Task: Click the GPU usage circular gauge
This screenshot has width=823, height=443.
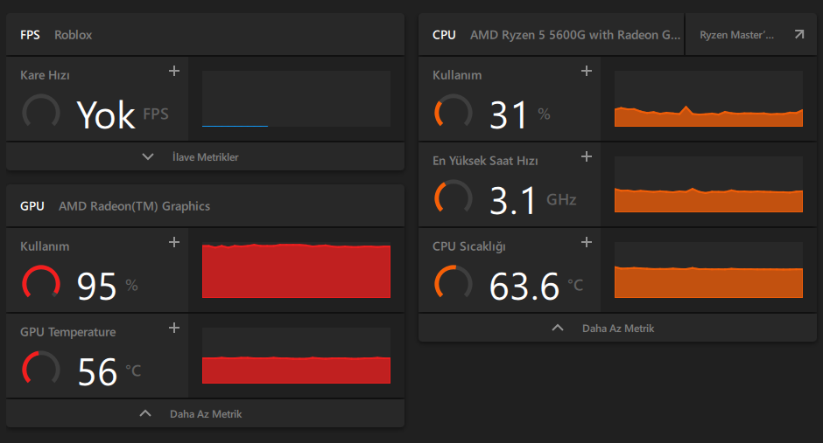Action: pos(40,284)
